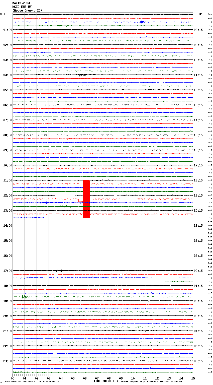Click the 11:15 UTC time label

[198, 75]
